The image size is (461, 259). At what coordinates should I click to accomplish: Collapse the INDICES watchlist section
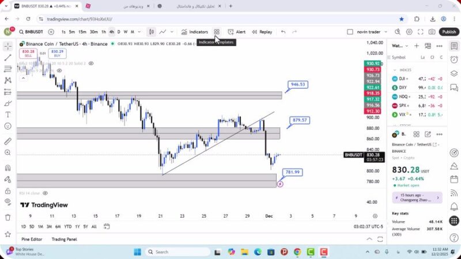click(x=395, y=70)
